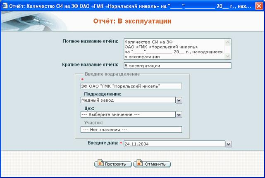Open the Подразделение dropdown arrow
The height and width of the screenshot is (178, 265).
[x=179, y=100]
